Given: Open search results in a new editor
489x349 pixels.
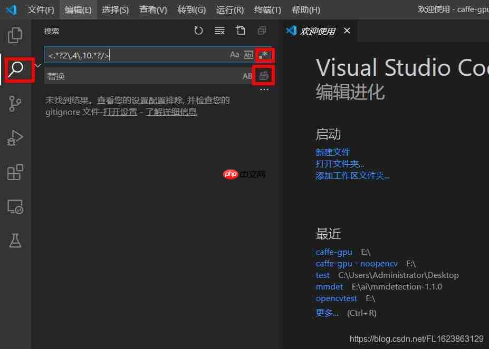Looking at the screenshot, I should click(x=241, y=31).
